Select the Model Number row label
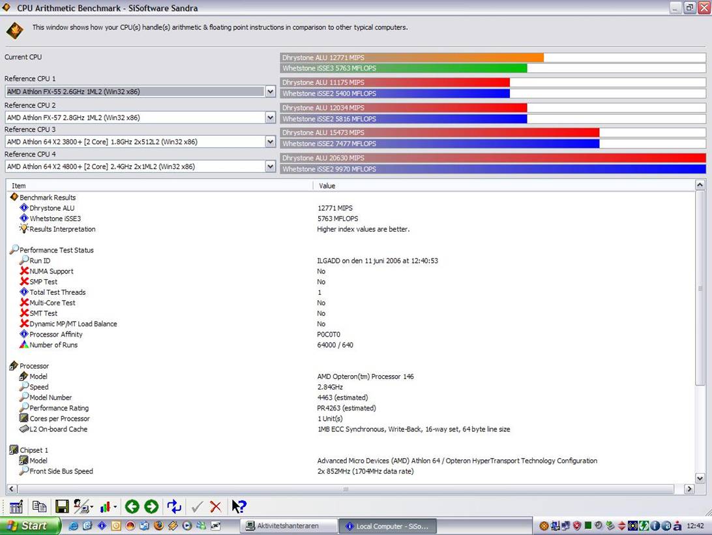This screenshot has width=712, height=535. click(x=51, y=397)
